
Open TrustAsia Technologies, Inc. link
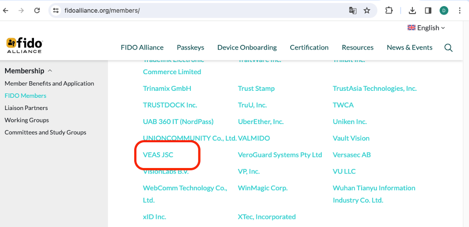click(x=374, y=88)
